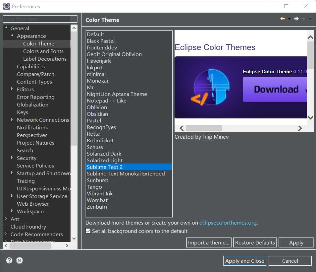Expand the Security tree node
Image resolution: width=316 pixels, height=272 pixels.
[x=12, y=157]
